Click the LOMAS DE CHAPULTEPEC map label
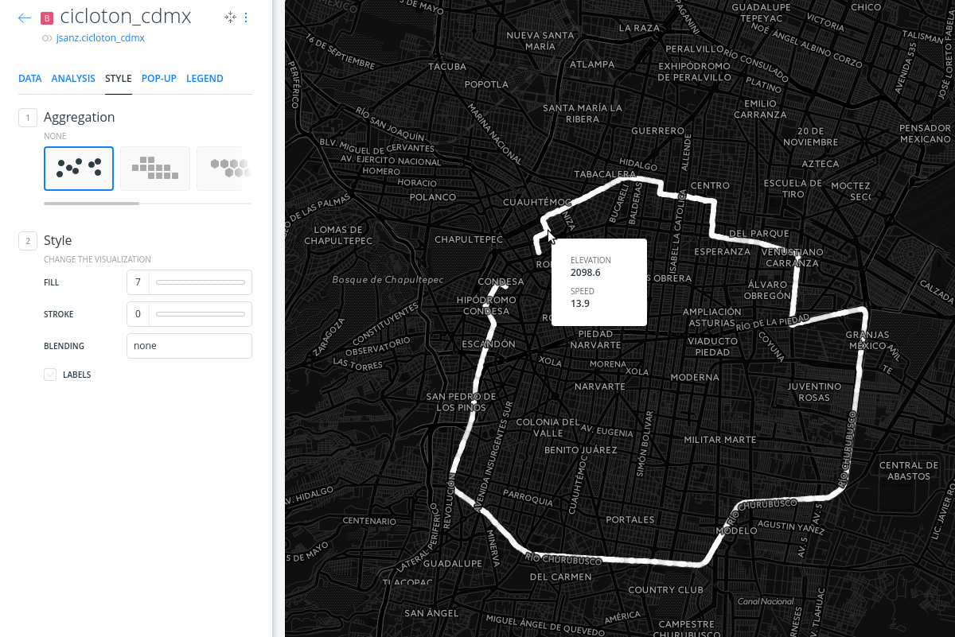Image resolution: width=955 pixels, height=637 pixels. (x=338, y=235)
